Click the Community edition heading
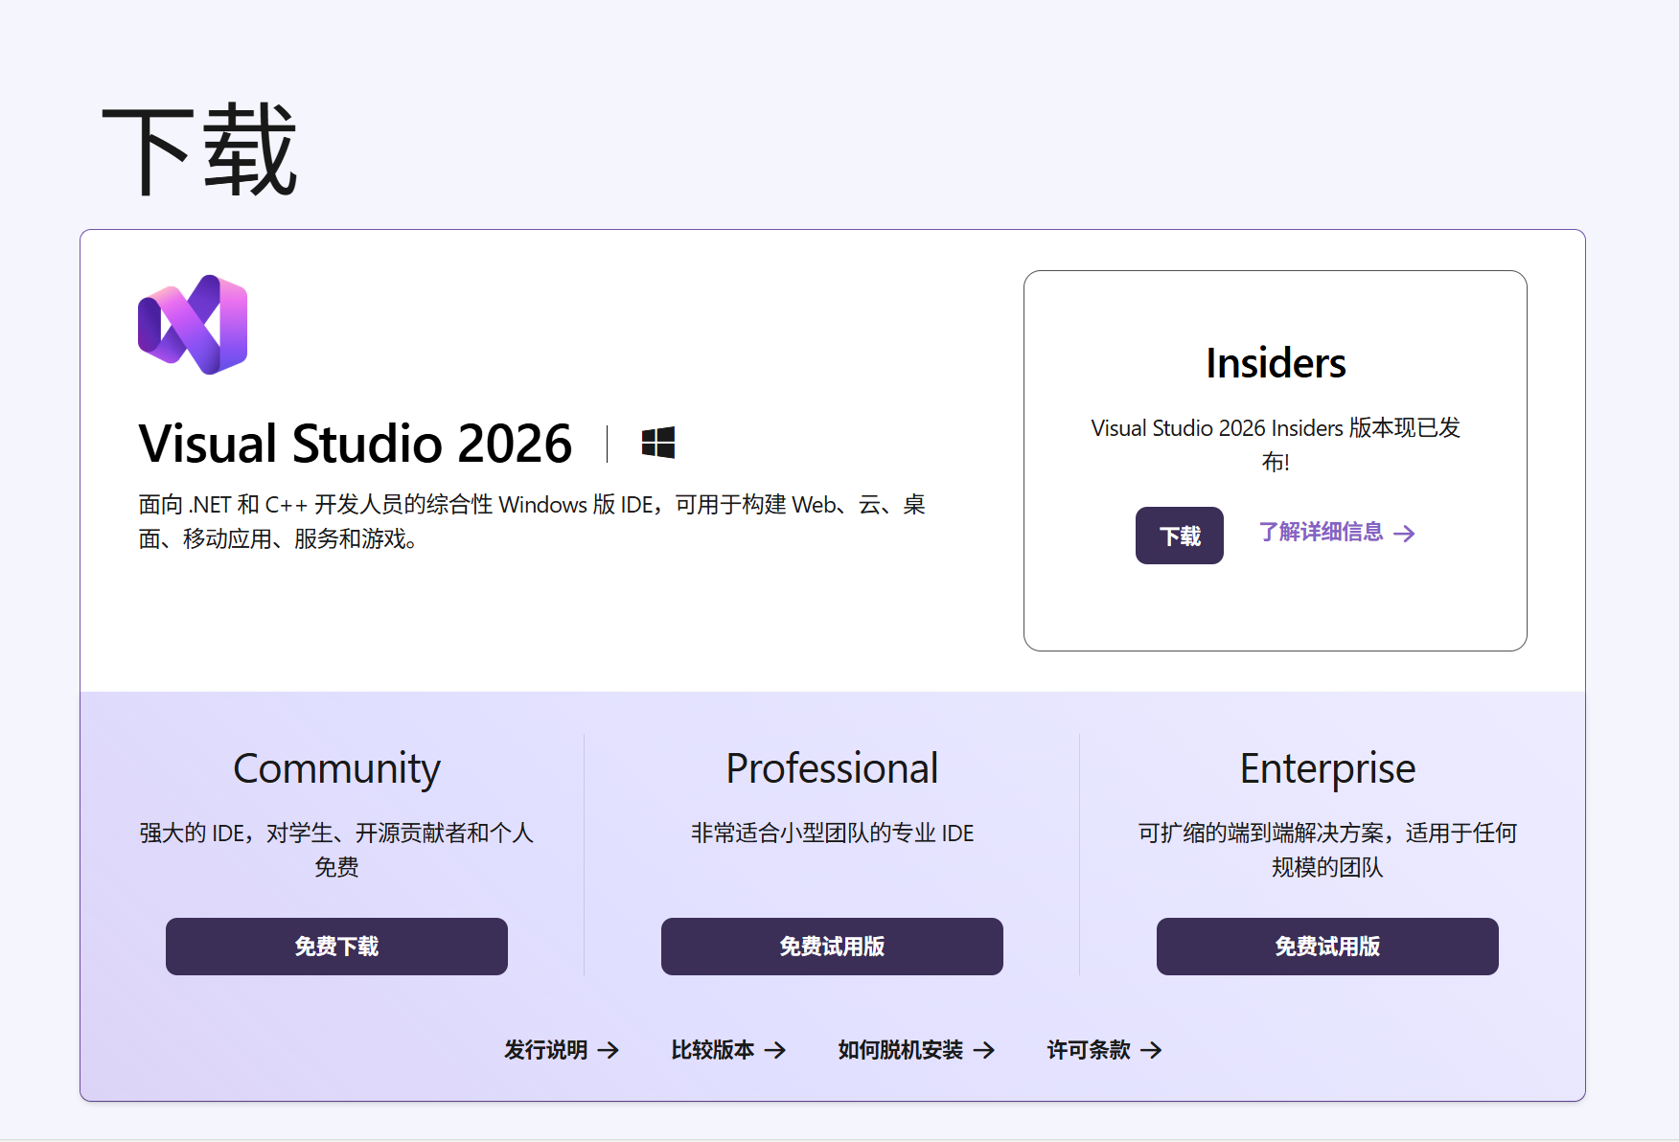 [x=336, y=767]
